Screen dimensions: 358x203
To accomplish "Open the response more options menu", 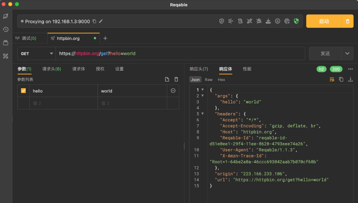I will tap(350, 69).
